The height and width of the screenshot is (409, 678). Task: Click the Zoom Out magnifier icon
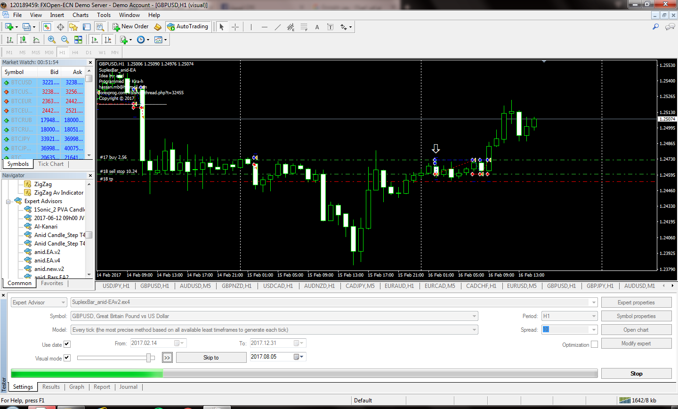point(65,40)
